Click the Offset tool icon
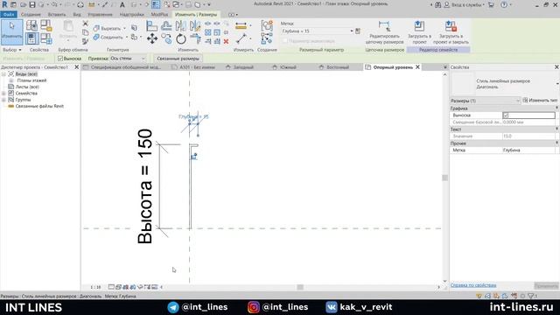The image size is (560, 315). (x=166, y=26)
